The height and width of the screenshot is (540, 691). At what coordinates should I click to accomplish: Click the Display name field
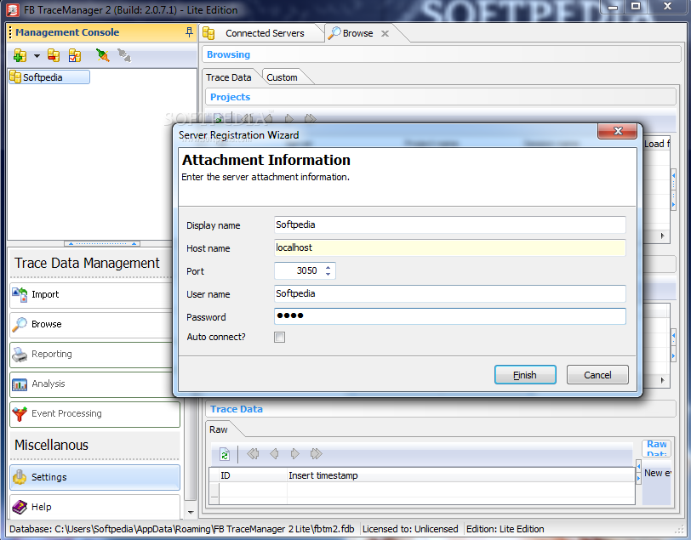tap(449, 225)
